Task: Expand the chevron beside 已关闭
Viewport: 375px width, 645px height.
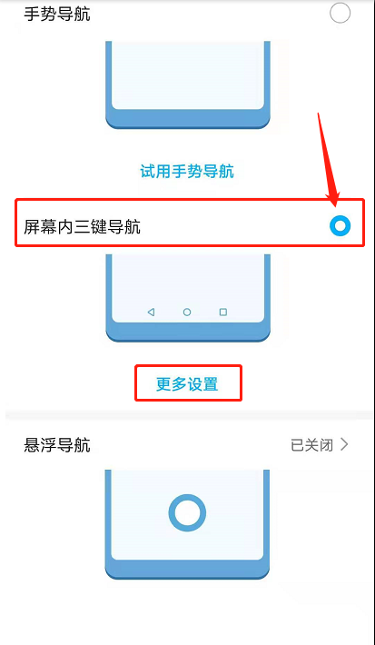Action: coord(344,445)
